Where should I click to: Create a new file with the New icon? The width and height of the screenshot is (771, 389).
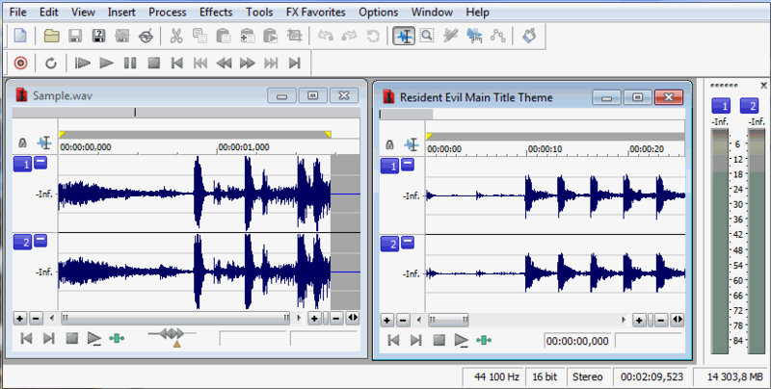click(19, 36)
